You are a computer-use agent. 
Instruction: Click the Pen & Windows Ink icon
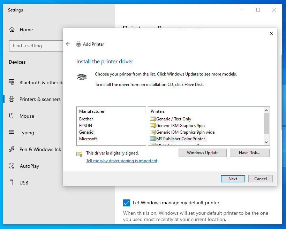coord(11,149)
